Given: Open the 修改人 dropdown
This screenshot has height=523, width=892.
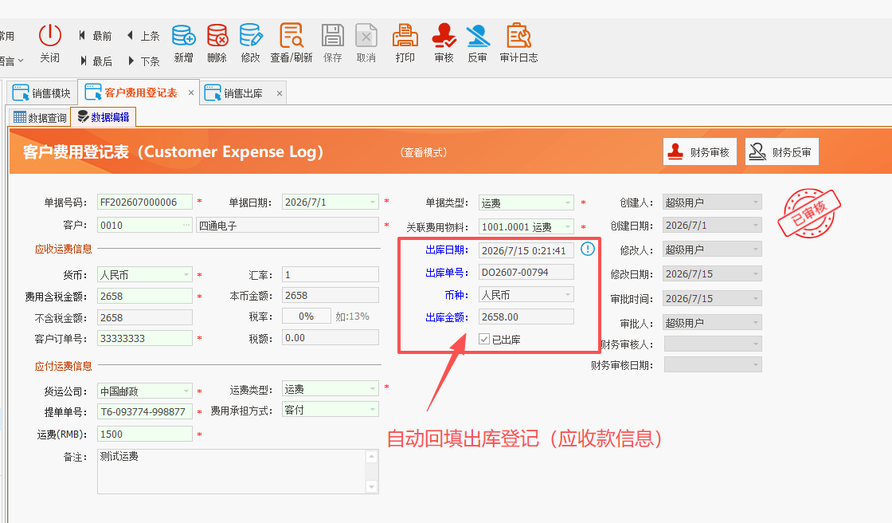Looking at the screenshot, I should (x=756, y=250).
